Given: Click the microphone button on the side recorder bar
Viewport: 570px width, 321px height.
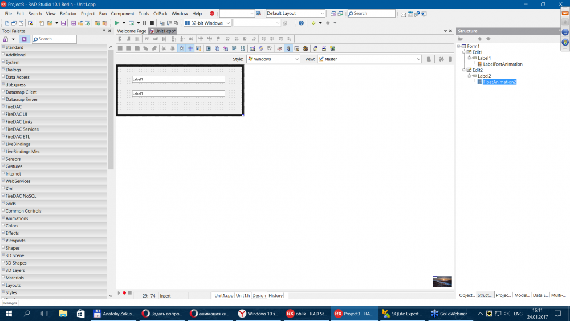Looking at the screenshot, I should (x=565, y=22).
